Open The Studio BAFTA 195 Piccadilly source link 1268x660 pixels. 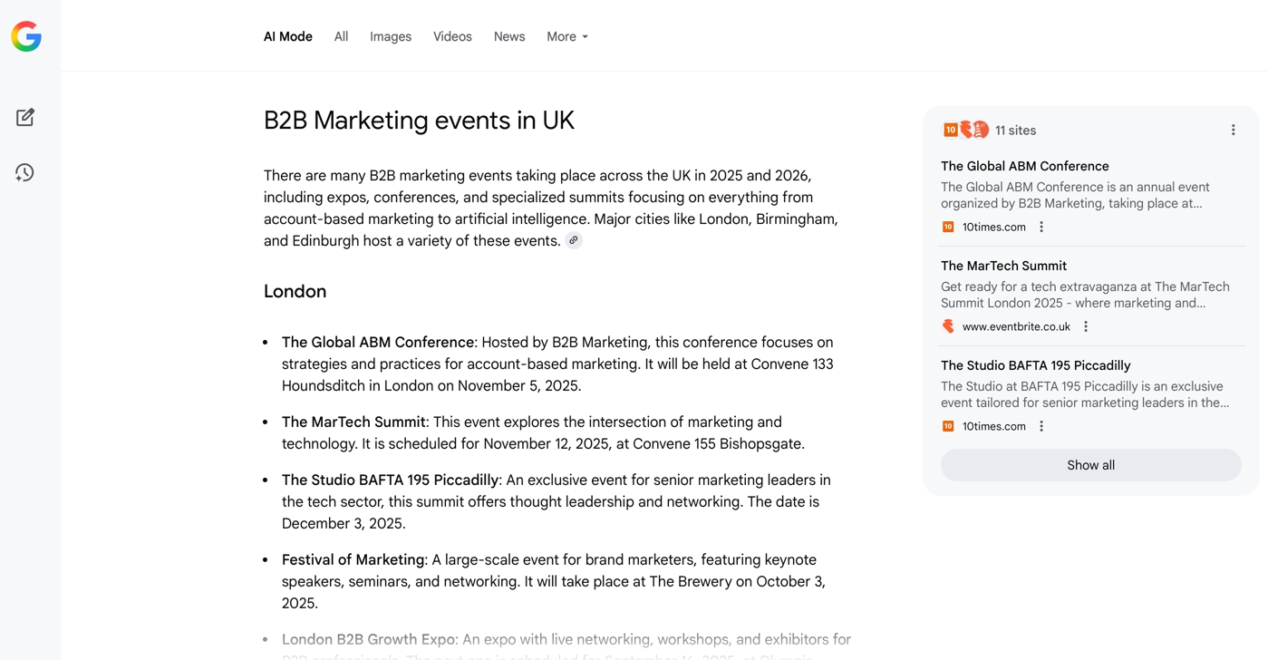1035,365
